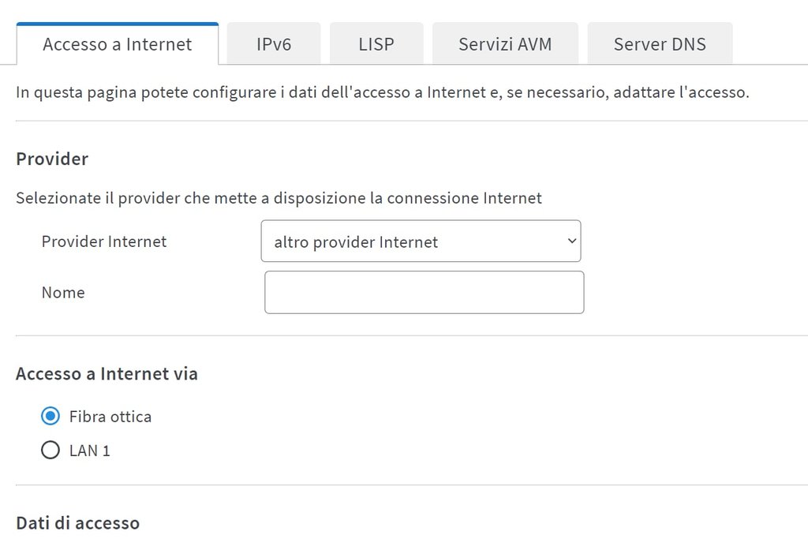Click the "Accesso a Internet via" heading
Screen dimensions: 808x550
click(x=107, y=374)
